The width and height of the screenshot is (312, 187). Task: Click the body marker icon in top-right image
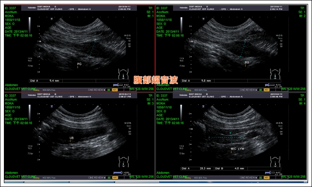coord(278,74)
